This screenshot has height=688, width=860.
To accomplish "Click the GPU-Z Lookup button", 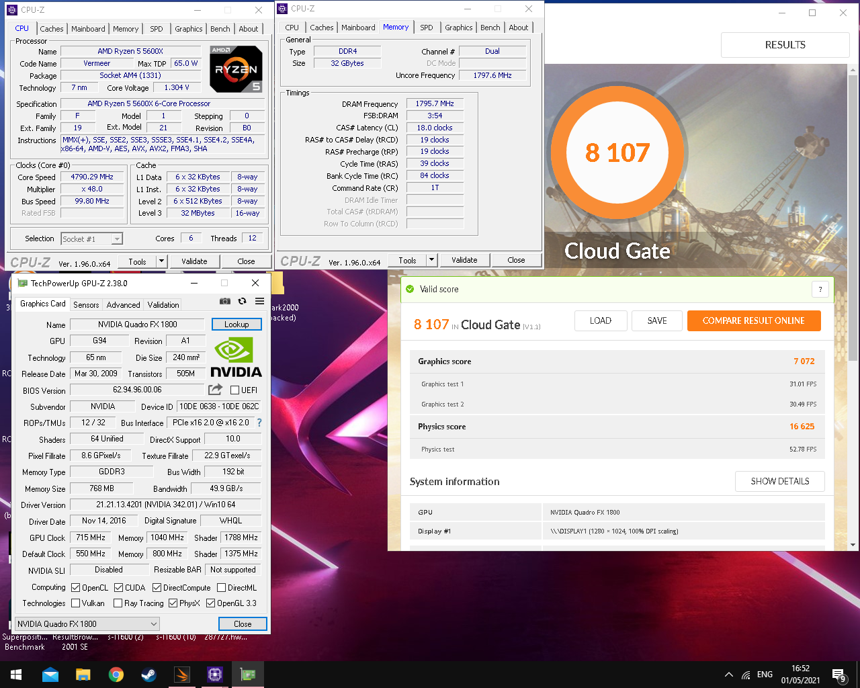I will [236, 325].
